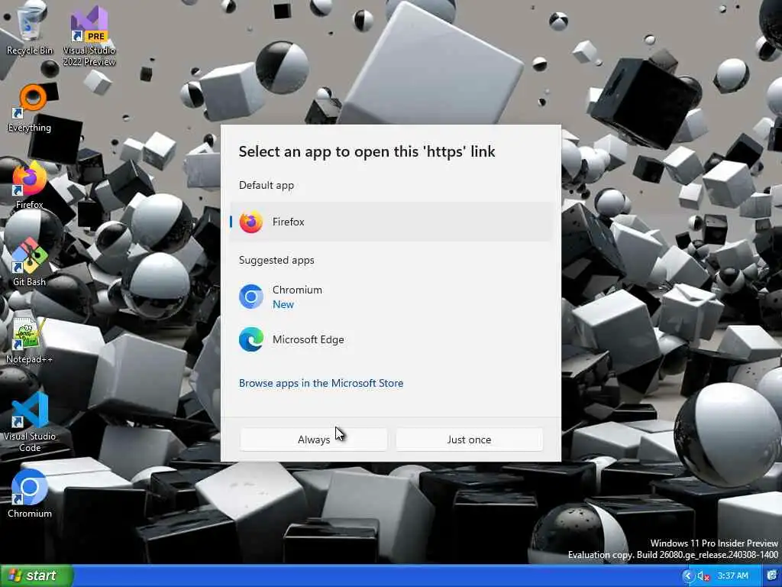
Task: Select the Chromium label text
Action: [297, 290]
